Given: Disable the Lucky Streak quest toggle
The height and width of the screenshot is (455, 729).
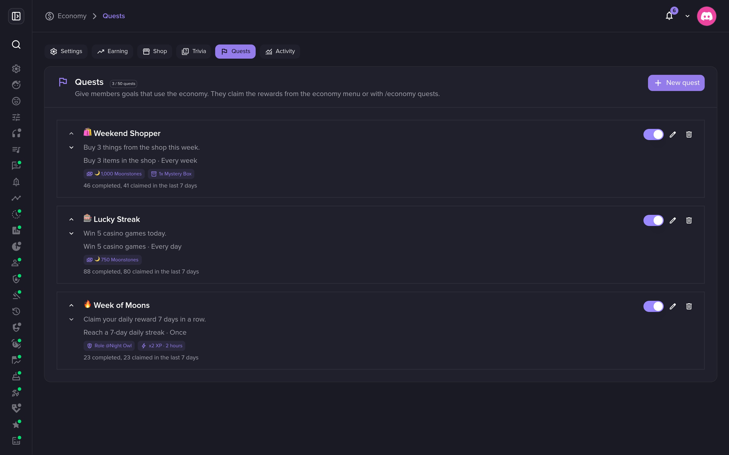Looking at the screenshot, I should click(x=653, y=221).
